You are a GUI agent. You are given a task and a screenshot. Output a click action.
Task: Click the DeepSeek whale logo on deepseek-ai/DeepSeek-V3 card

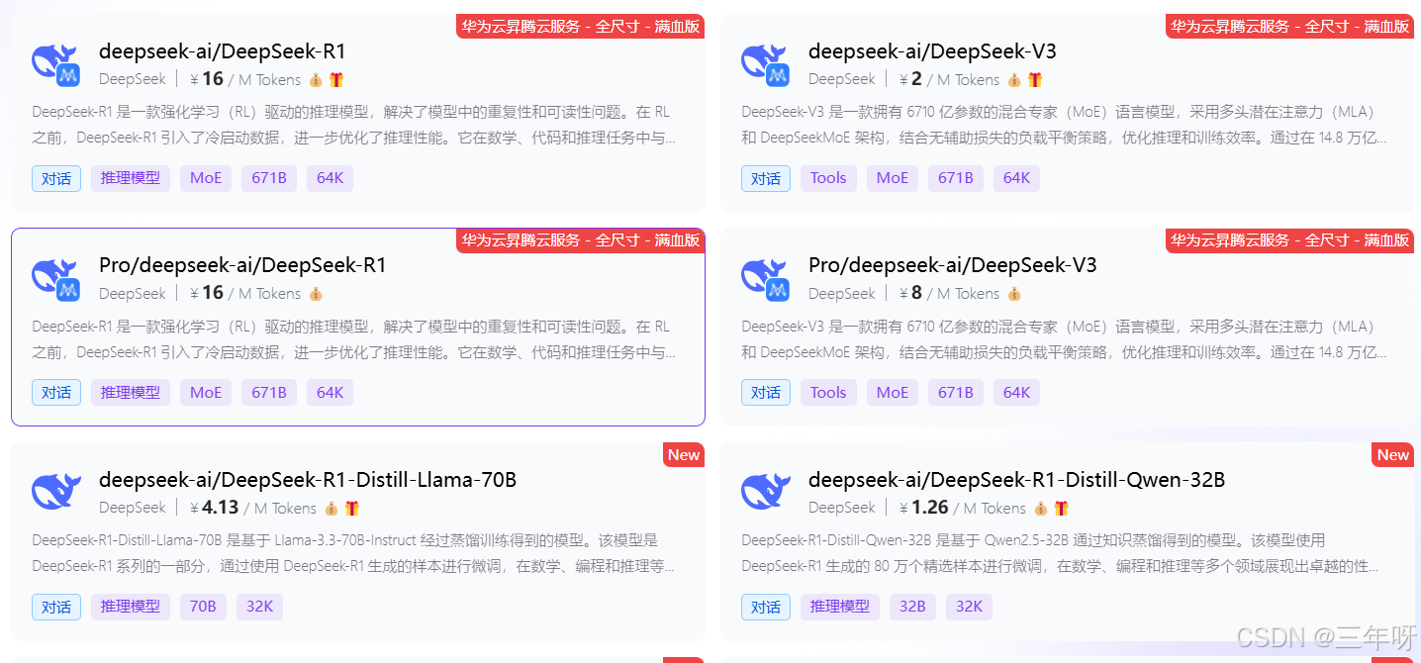pyautogui.click(x=766, y=63)
